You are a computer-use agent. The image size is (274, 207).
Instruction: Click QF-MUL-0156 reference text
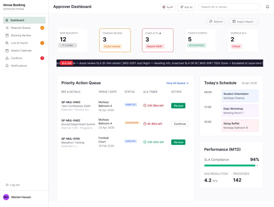[x=70, y=139]
